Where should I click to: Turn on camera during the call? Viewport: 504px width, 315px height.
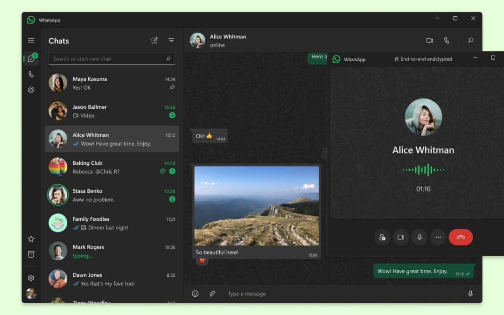(x=400, y=237)
